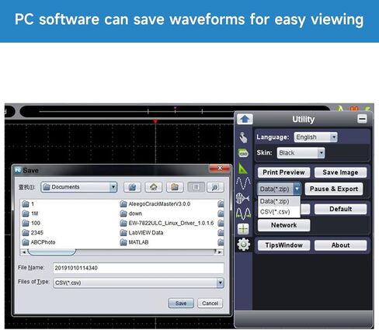
Task: Click the file list scroll right arrow
Action: tap(220, 252)
